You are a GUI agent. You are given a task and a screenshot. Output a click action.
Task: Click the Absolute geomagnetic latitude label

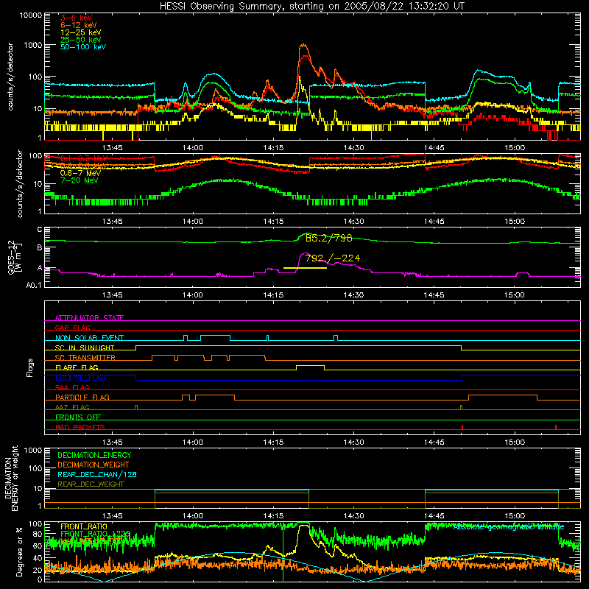pos(509,527)
